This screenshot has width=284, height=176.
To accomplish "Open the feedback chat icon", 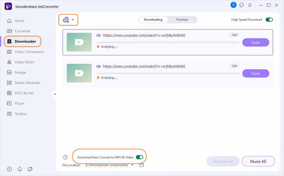I will click(30, 169).
